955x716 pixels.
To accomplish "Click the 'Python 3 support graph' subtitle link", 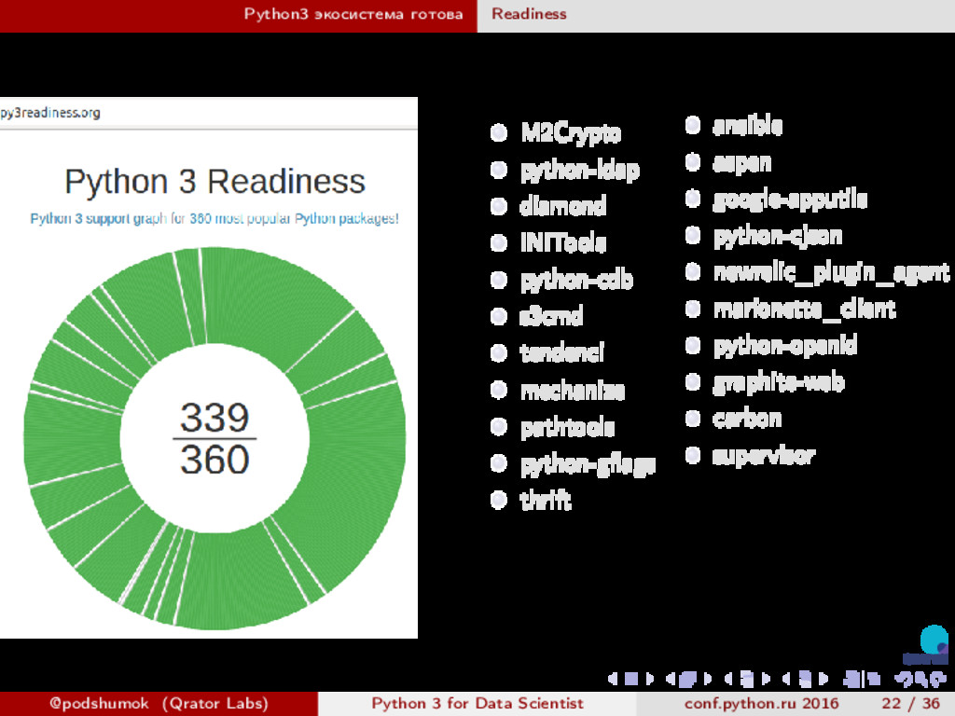I will 215,218.
